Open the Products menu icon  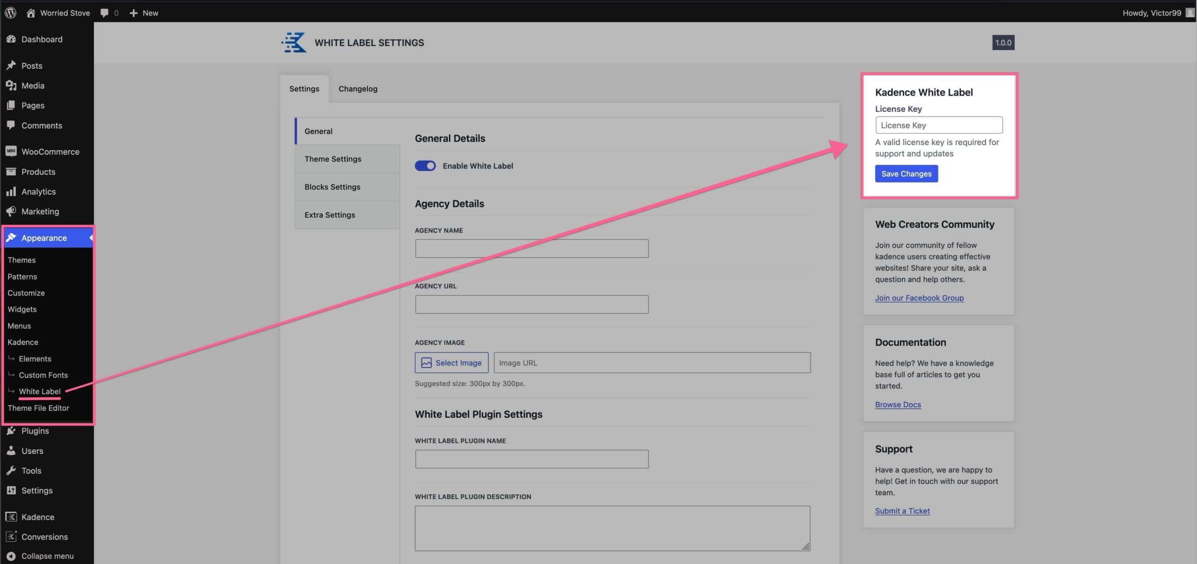coord(11,171)
